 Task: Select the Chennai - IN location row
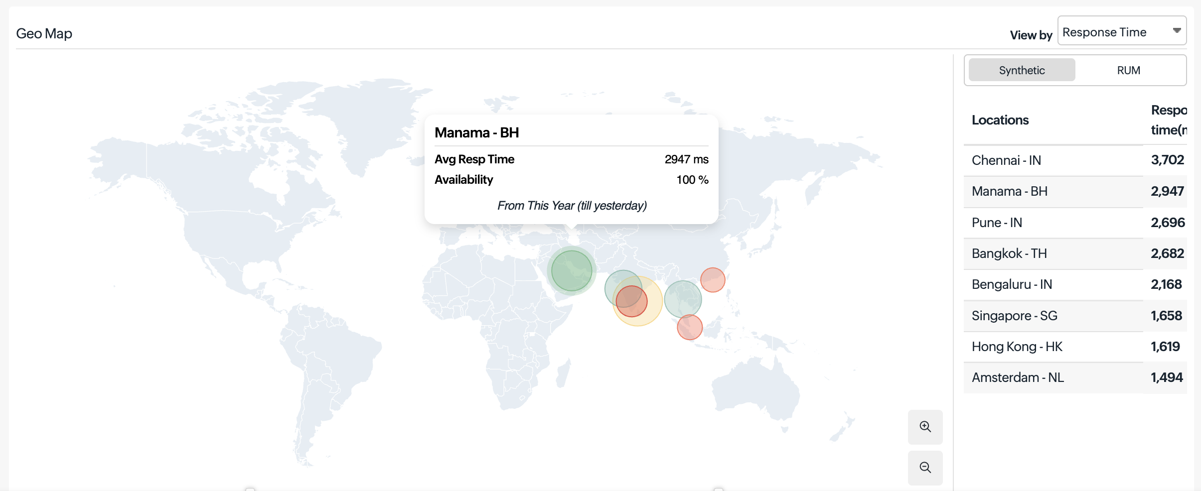click(x=1006, y=160)
